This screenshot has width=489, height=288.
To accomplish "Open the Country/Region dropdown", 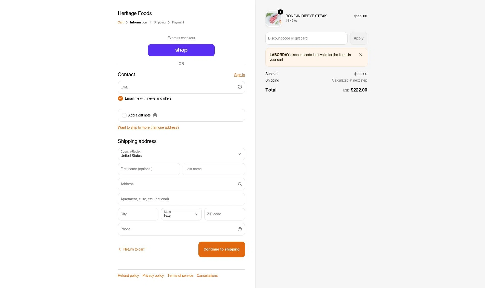I will 181,154.
